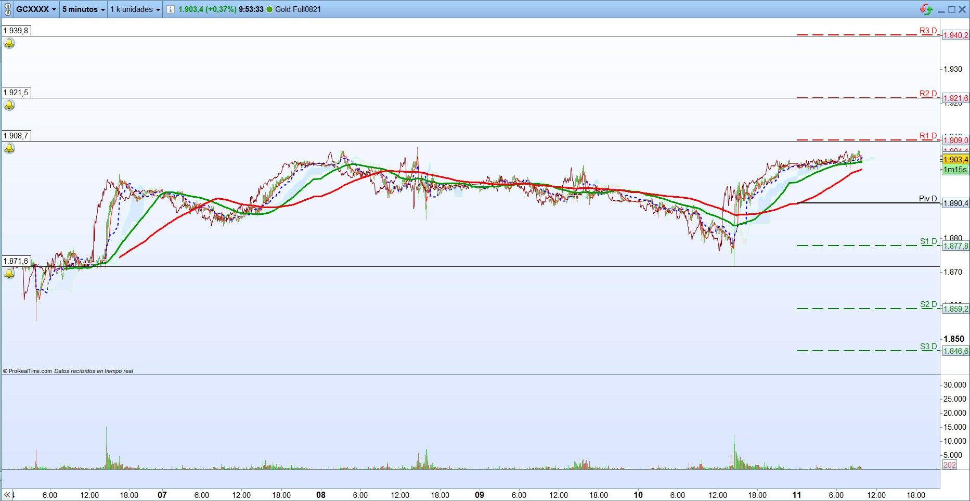Screen dimensions: 970x501
Task: Click the 1.846,6 price tag on axis
Action: pos(956,351)
